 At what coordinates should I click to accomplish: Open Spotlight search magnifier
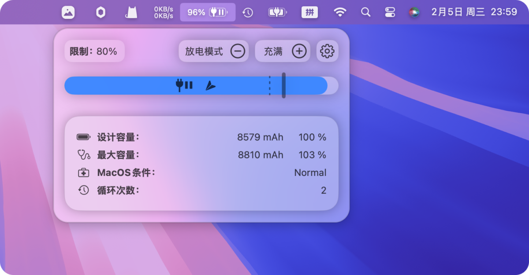coord(365,12)
